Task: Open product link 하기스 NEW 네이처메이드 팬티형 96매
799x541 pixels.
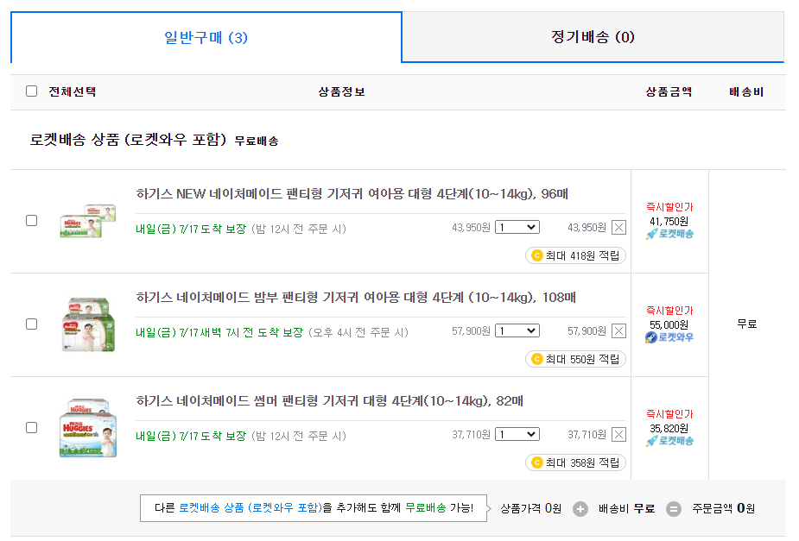Action: coord(352,194)
